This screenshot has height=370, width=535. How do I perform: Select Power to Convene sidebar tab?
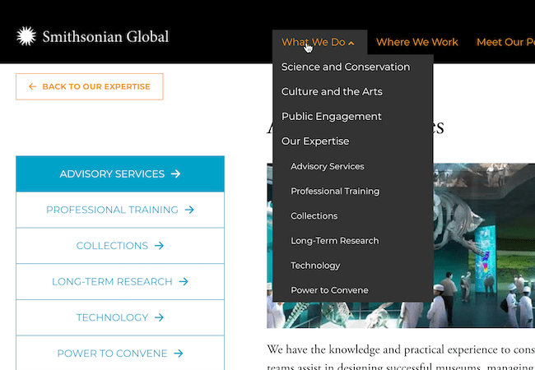[x=120, y=354]
